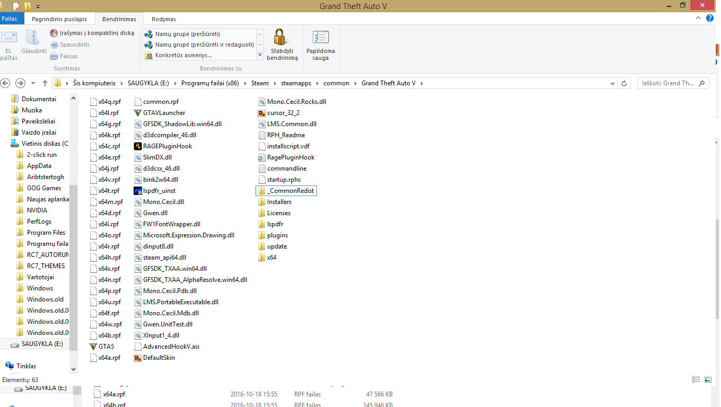Select the DefaultSkin image file
This screenshot has height=407, width=721.
pyautogui.click(x=154, y=358)
